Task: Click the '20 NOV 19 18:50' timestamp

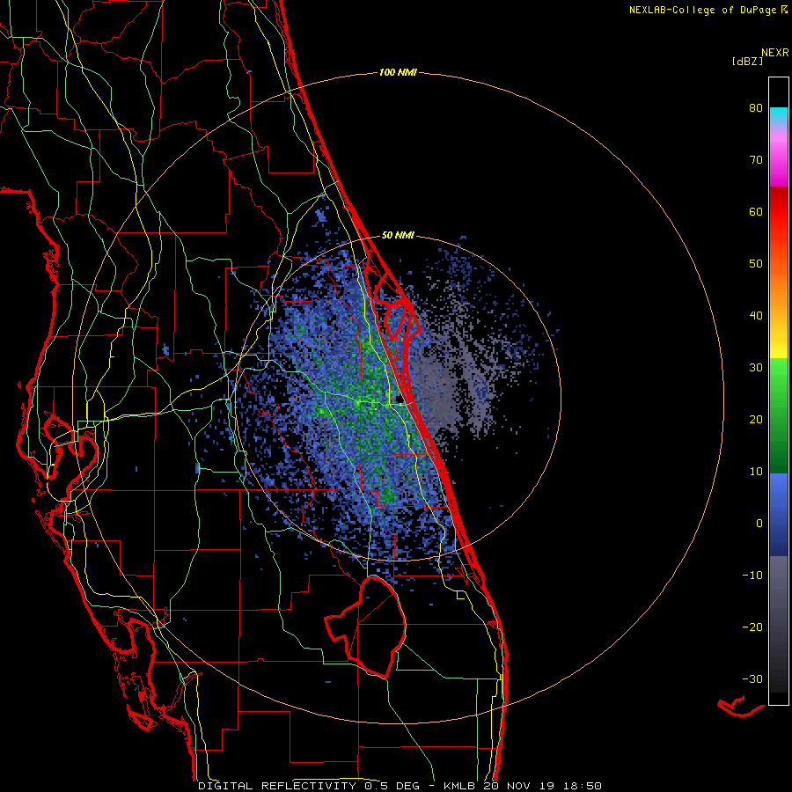Action: point(542,786)
